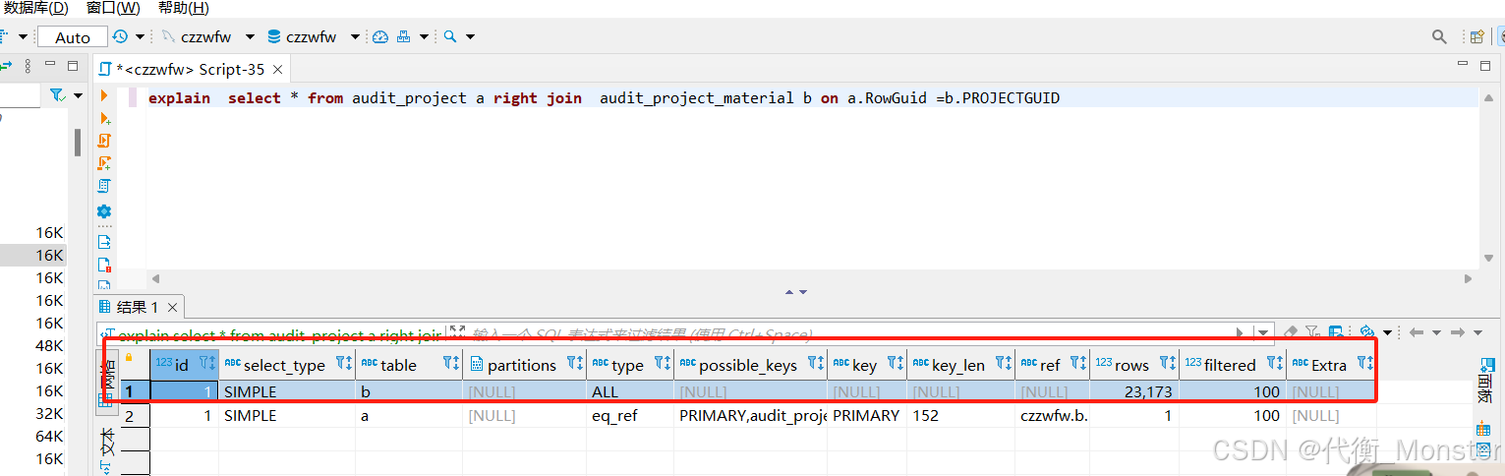Toggle the read-only lock icon in the grid corner
Viewport: 1505px width, 476px height.
pyautogui.click(x=128, y=357)
